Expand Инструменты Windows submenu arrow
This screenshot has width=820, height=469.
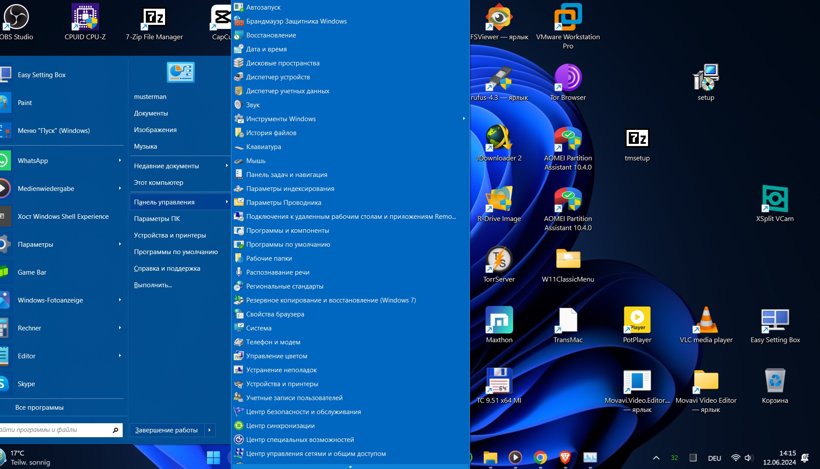click(464, 119)
